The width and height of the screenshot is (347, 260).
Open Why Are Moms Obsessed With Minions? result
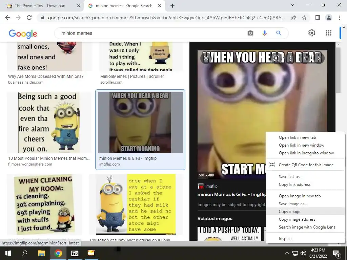pos(46,77)
